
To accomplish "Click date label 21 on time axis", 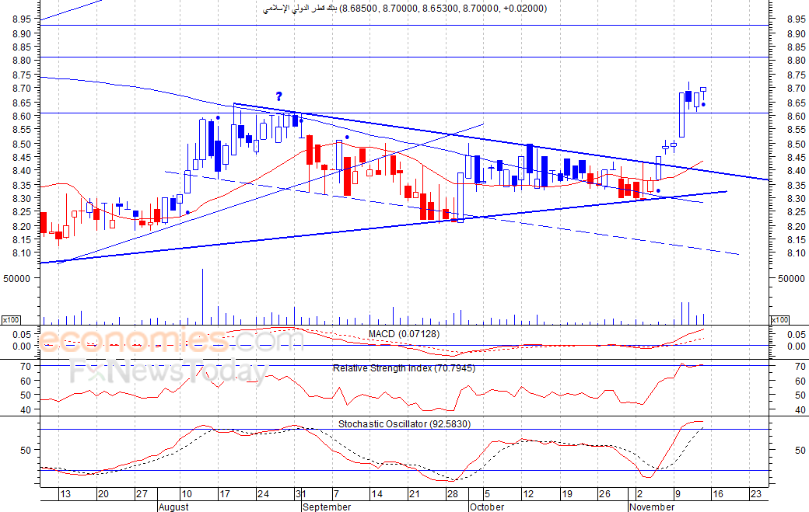I will point(415,494).
